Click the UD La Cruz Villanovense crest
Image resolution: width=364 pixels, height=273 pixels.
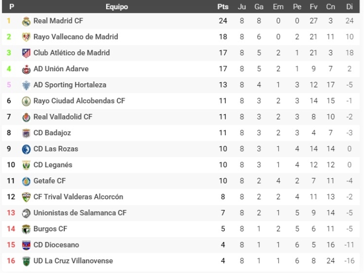pos(27,261)
